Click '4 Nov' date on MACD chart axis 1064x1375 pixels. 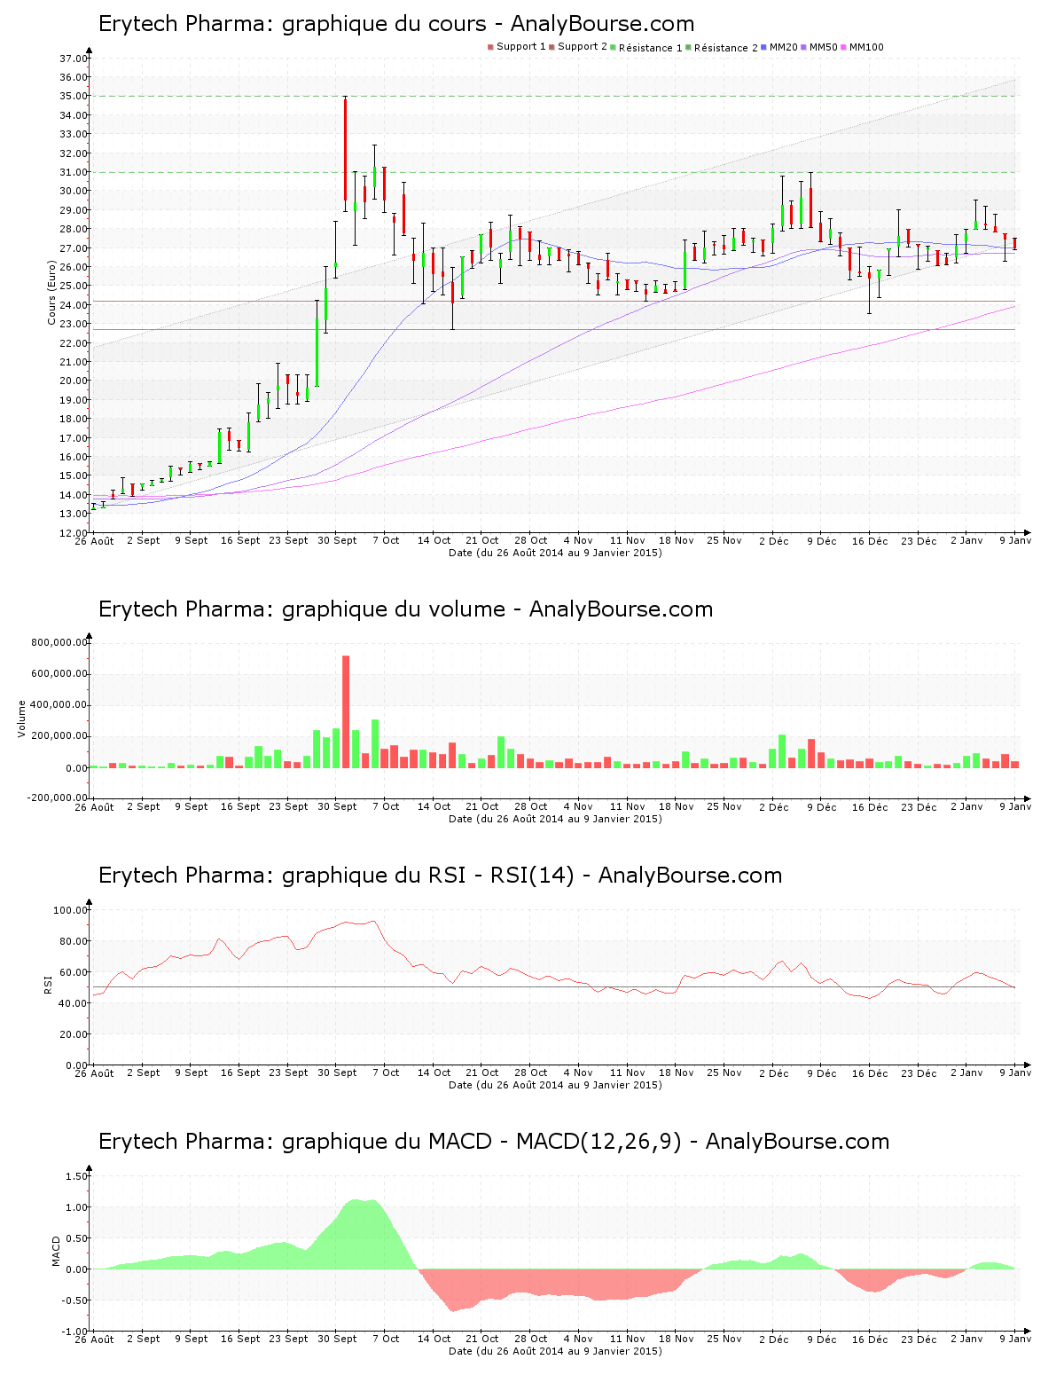[578, 1339]
